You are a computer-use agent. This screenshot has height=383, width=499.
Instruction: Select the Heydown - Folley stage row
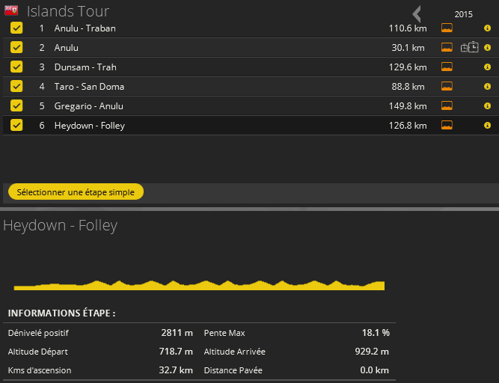pyautogui.click(x=224, y=126)
